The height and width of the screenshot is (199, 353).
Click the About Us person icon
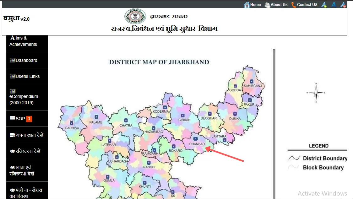tap(267, 5)
